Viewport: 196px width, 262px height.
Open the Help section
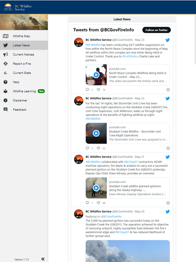(x=24, y=82)
